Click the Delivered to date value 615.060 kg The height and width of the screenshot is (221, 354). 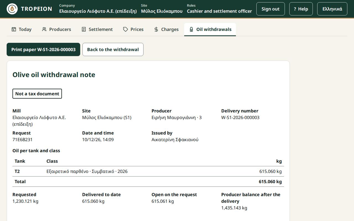(x=93, y=201)
